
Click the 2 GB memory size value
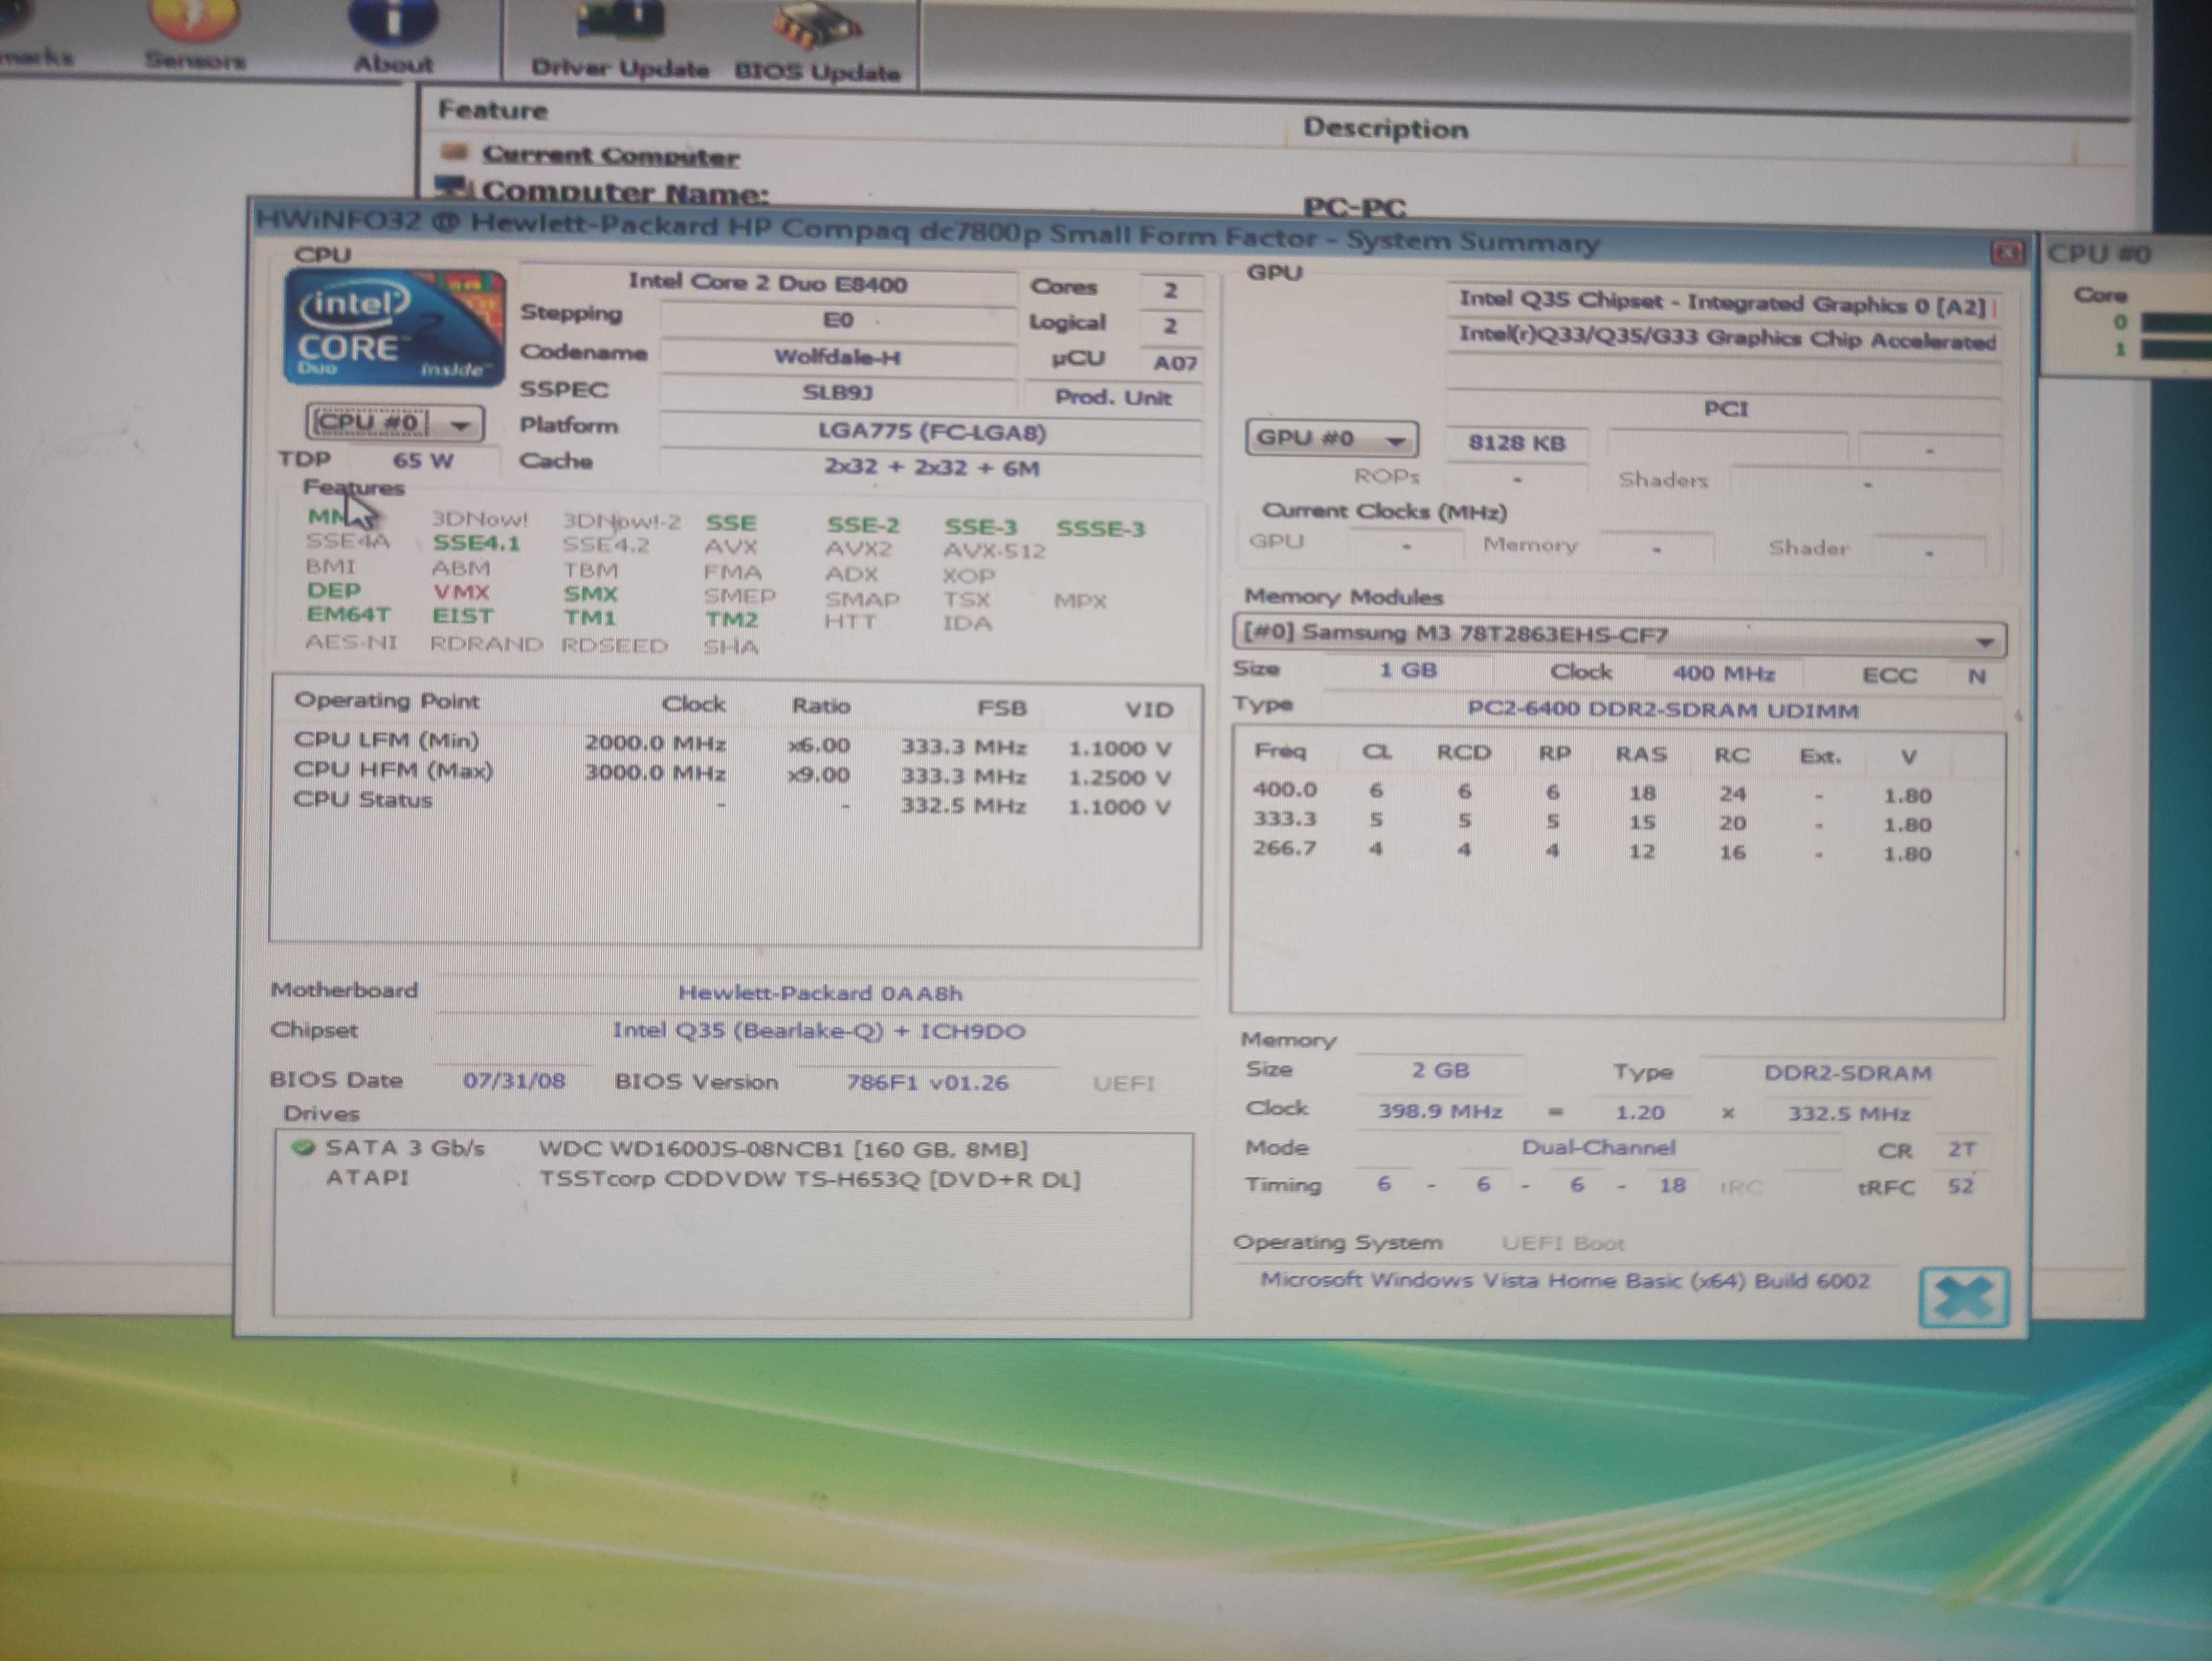pos(1440,1070)
